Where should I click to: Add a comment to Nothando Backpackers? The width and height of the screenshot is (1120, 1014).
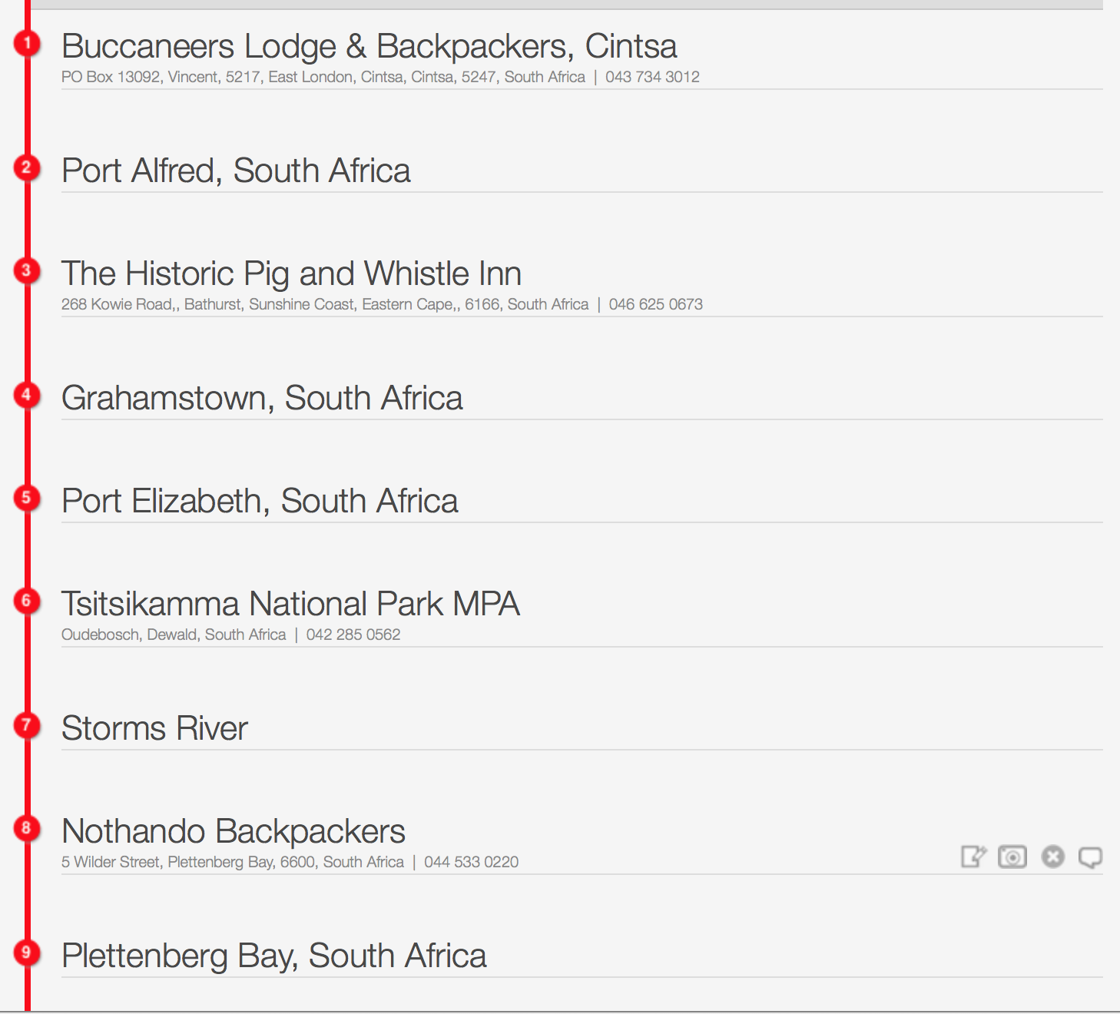tap(1091, 857)
